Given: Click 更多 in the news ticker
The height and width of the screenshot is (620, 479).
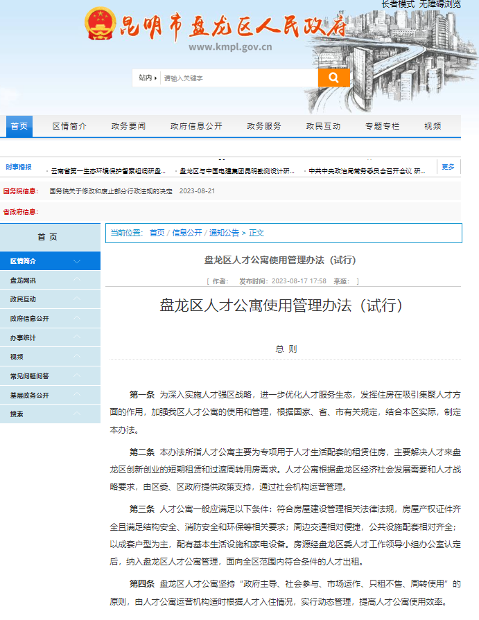Looking at the screenshot, I should click(x=448, y=167).
